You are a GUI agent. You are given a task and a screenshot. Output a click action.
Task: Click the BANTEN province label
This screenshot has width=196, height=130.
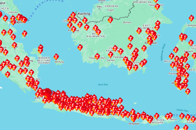coord(39,98)
